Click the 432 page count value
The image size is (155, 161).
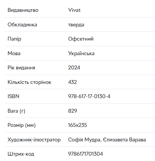click(72, 82)
